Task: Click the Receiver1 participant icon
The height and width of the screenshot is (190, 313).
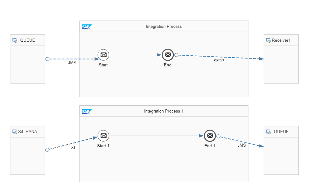Action: click(268, 40)
